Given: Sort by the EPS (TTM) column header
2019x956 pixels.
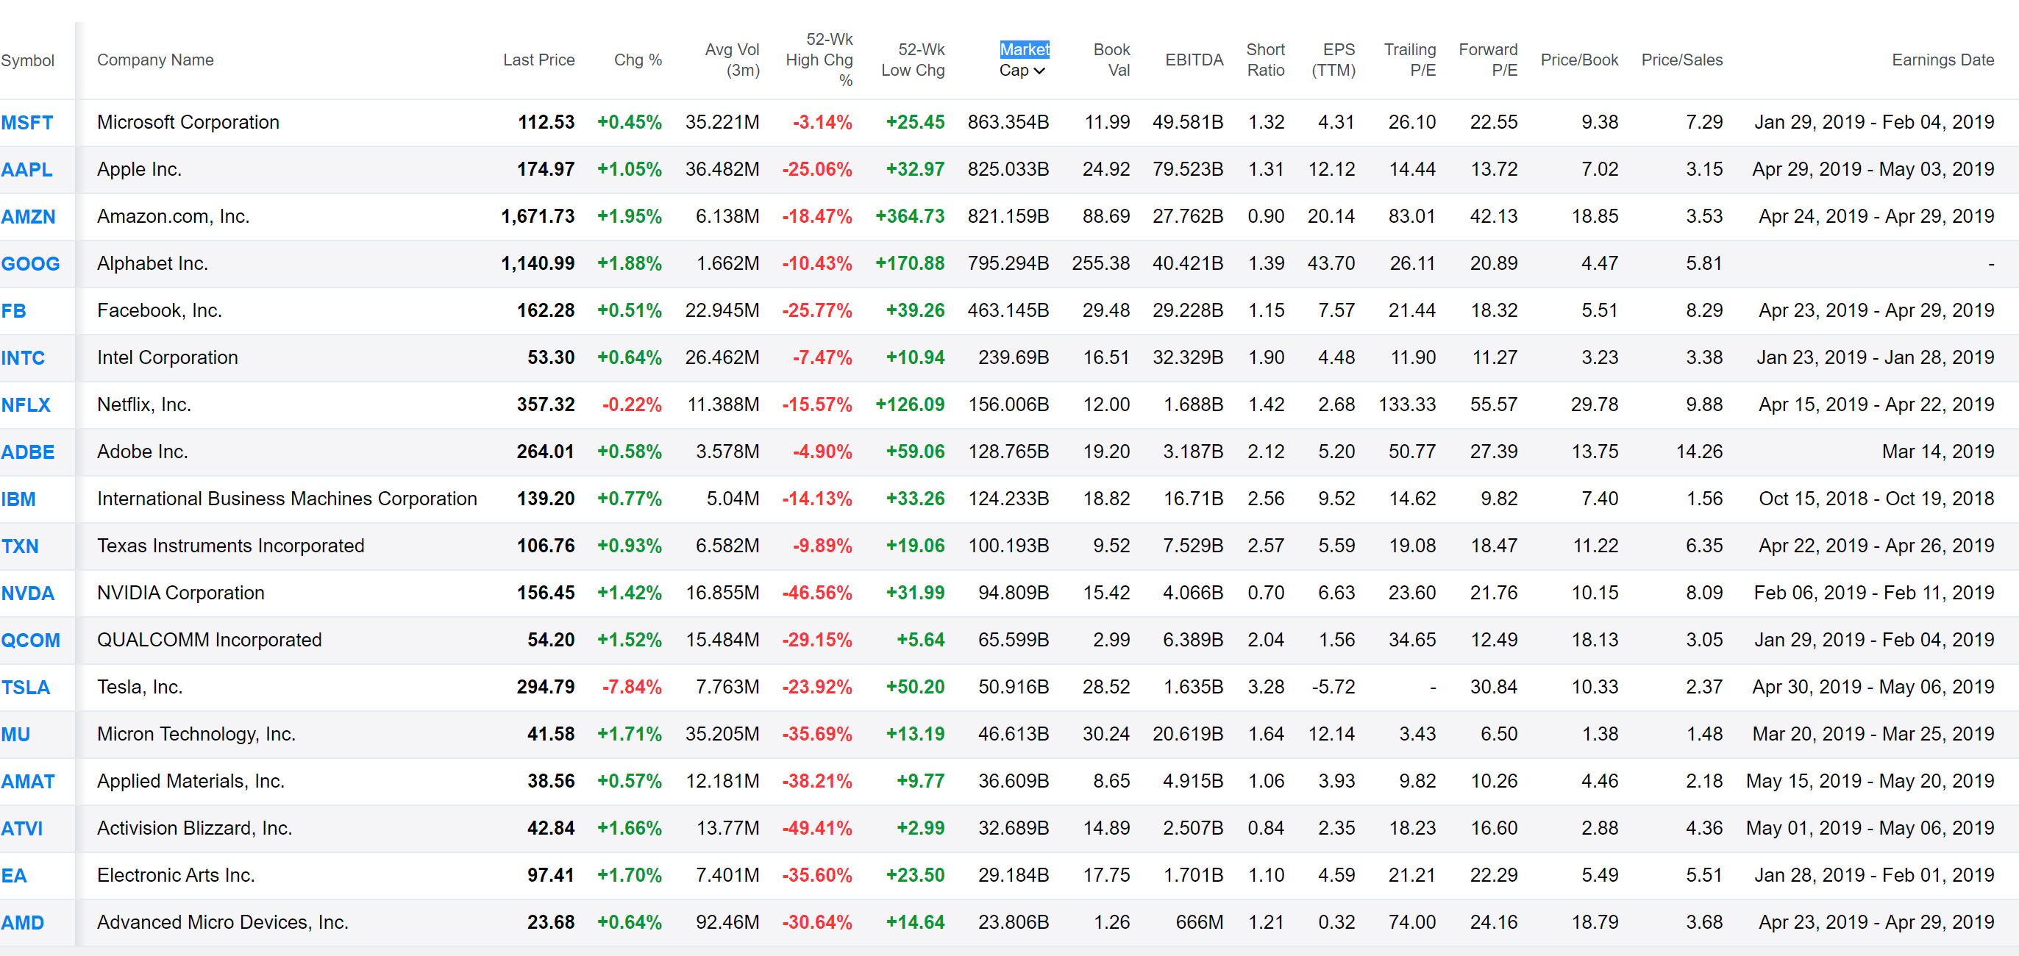Looking at the screenshot, I should [1333, 60].
